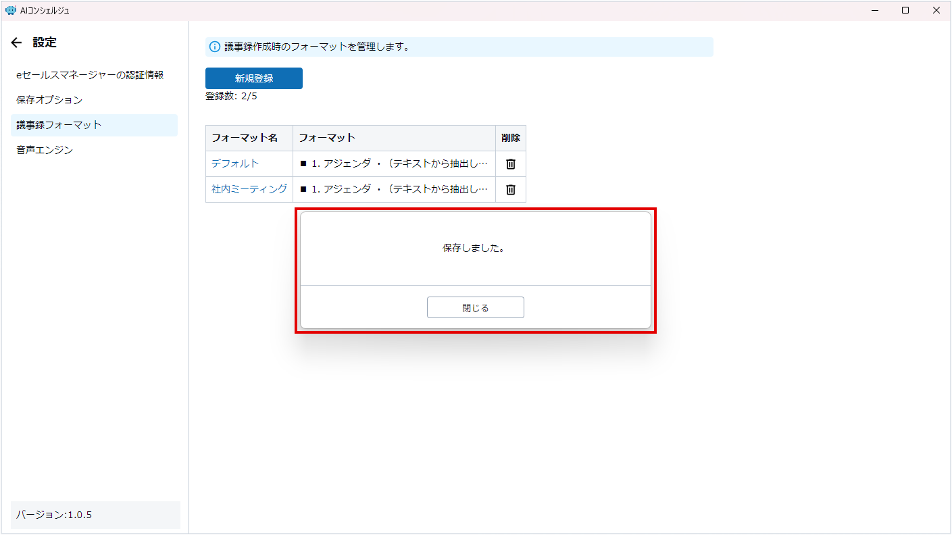Open the デフォルト format link
The height and width of the screenshot is (535, 952).
click(235, 164)
